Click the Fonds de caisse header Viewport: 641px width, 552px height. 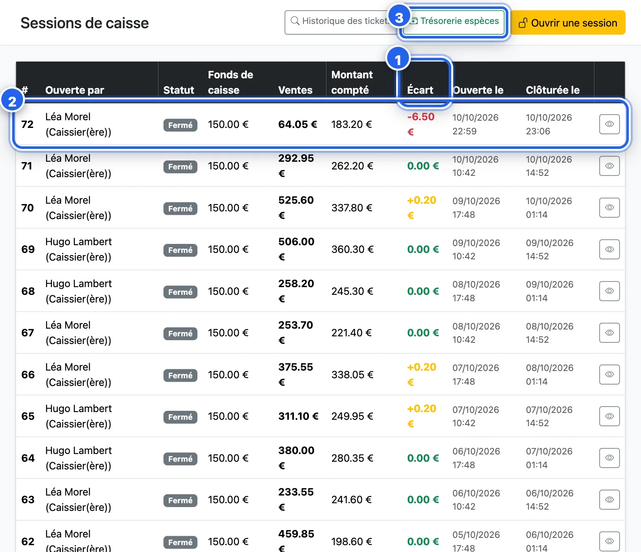click(230, 82)
